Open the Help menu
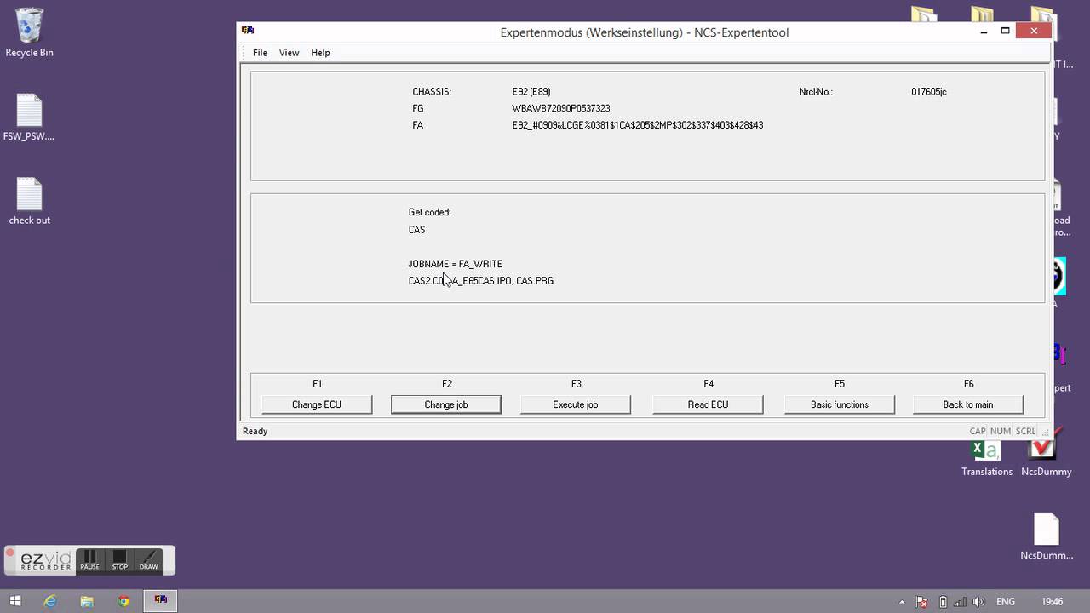The image size is (1090, 613). (320, 53)
